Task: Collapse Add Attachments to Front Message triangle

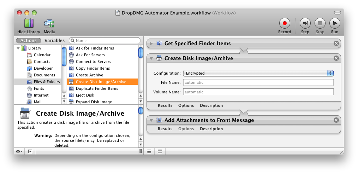Action: [151, 120]
